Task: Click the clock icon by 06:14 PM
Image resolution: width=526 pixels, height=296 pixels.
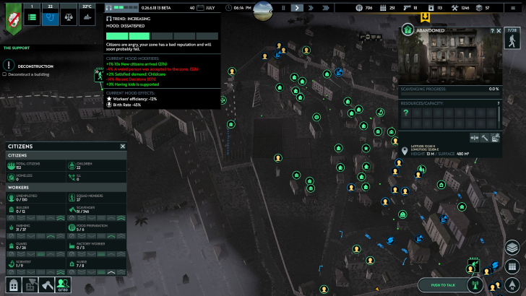Action: (x=228, y=8)
